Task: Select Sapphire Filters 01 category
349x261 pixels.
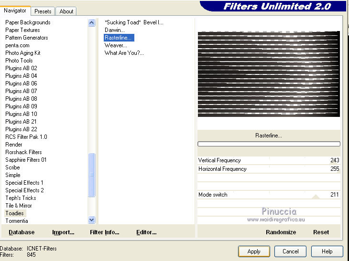Action: pos(26,160)
